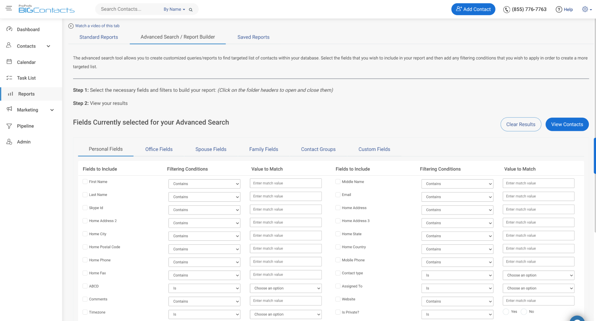596x321 pixels.
Task: Open Contact type value option dropdown
Action: [x=538, y=275]
